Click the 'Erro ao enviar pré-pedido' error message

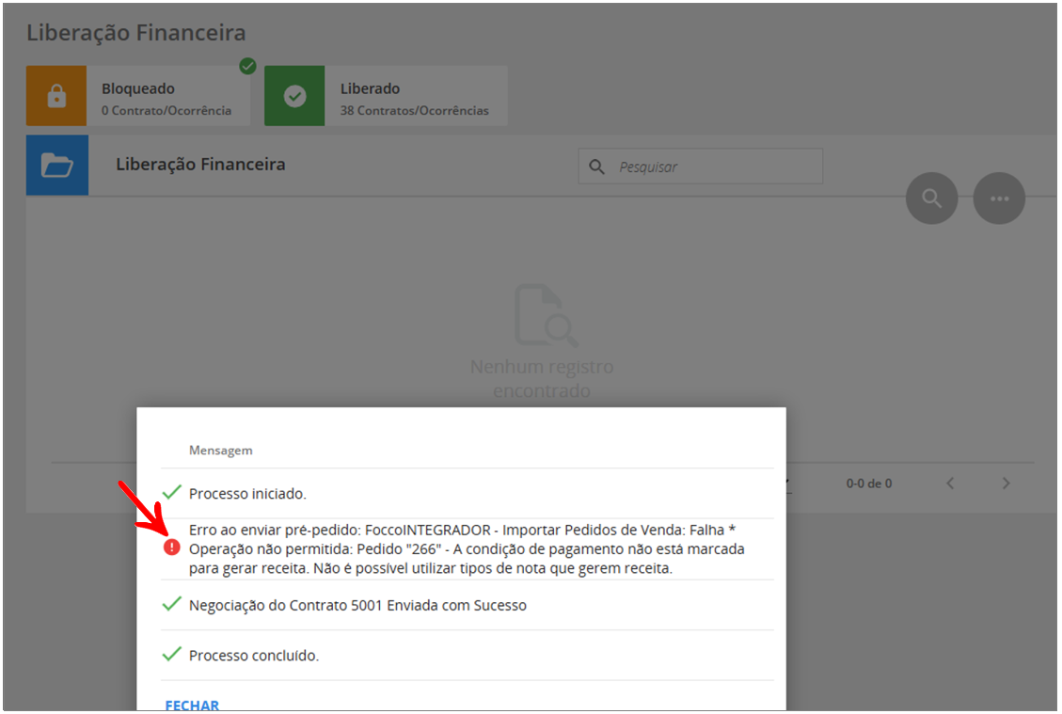[x=467, y=549]
